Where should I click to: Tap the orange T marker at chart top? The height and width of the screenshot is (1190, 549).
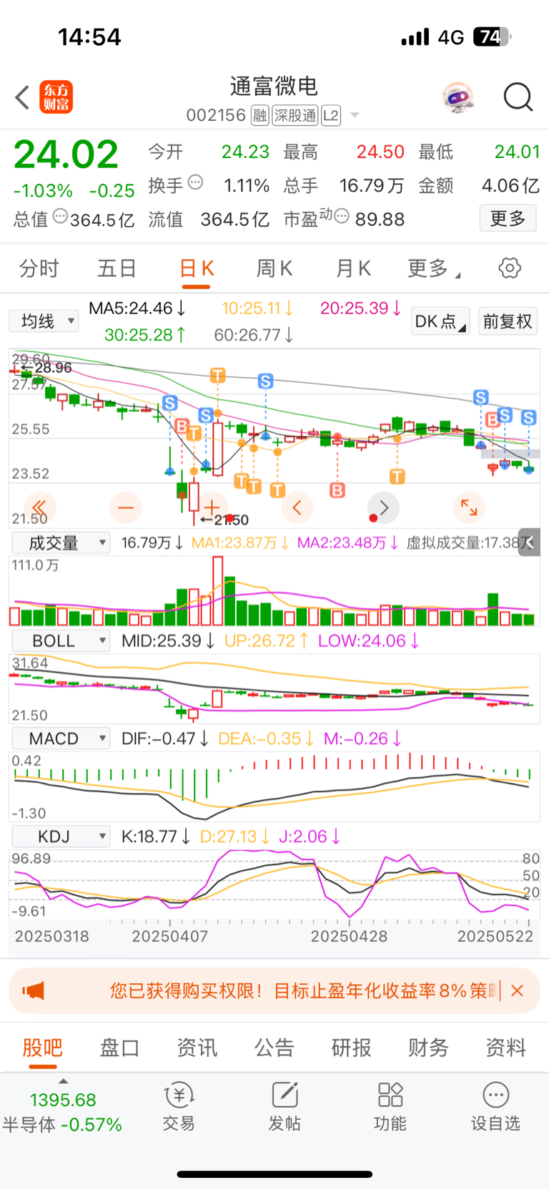(217, 374)
